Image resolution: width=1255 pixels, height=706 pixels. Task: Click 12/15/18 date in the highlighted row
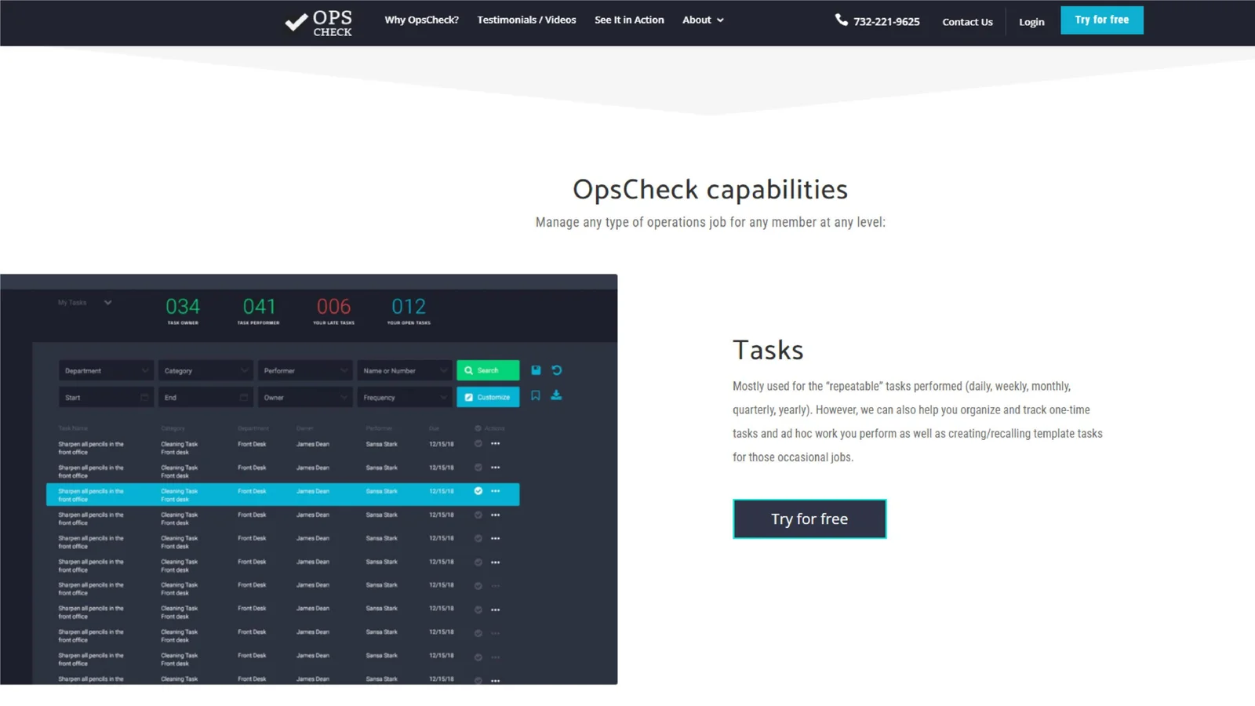442,491
